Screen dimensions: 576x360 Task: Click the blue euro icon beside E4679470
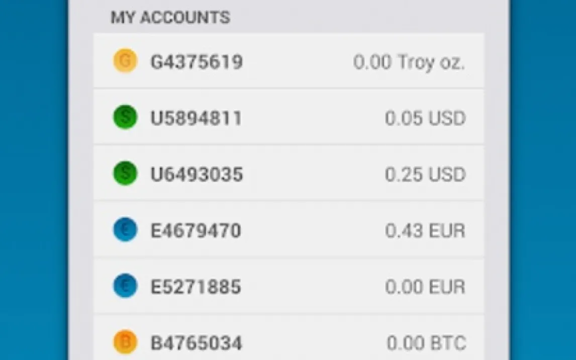[125, 231]
